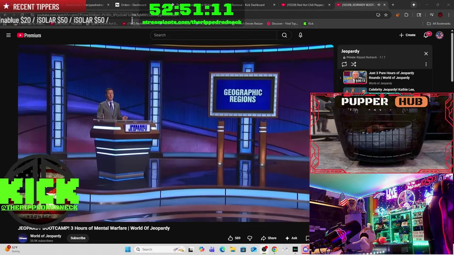Image resolution: width=454 pixels, height=255 pixels.
Task: Open File Explorer from the taskbar
Action: 233,249
